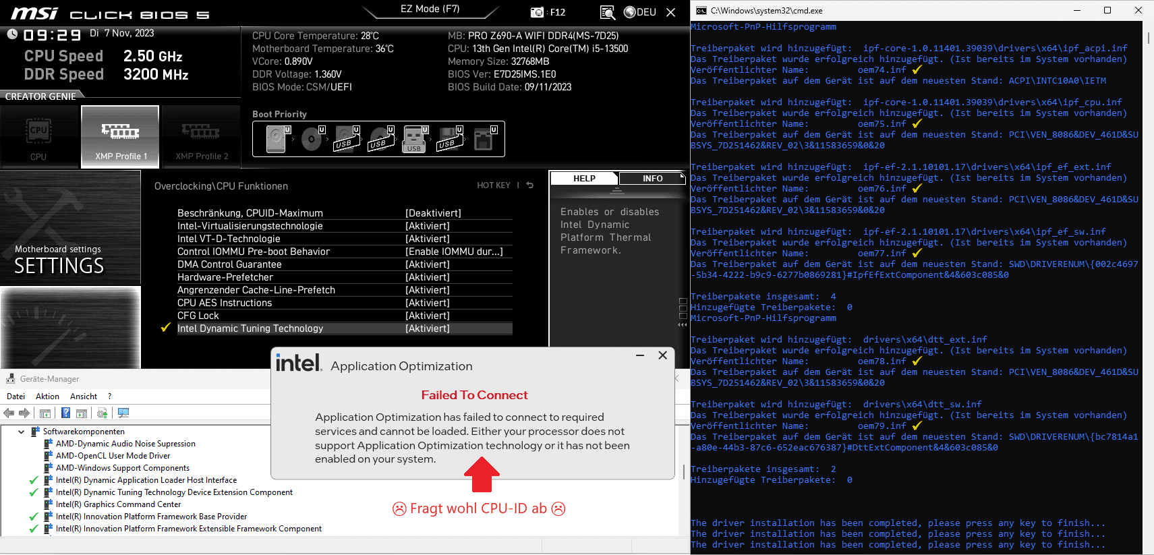This screenshot has width=1154, height=555.
Task: Select AMD-Dynamic Audio Noise Supression
Action: coord(125,444)
